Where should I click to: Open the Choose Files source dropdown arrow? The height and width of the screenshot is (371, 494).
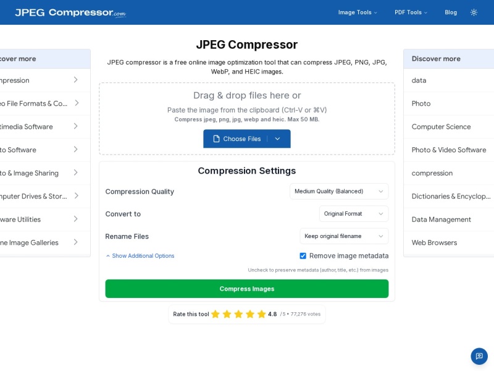pos(277,139)
